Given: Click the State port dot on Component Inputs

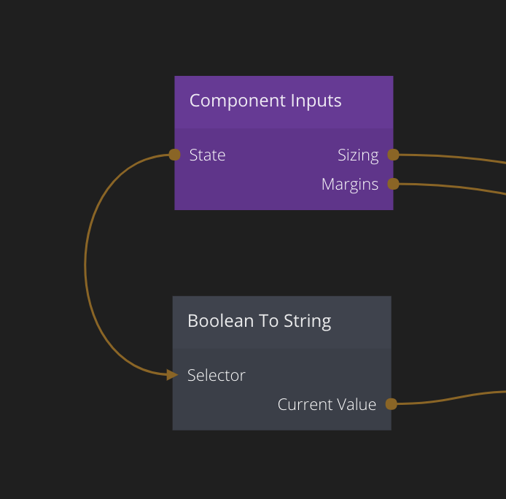Looking at the screenshot, I should [174, 155].
